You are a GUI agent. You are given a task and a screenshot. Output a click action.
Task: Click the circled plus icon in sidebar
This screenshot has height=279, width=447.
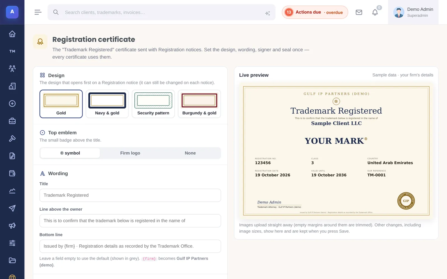tap(12, 104)
